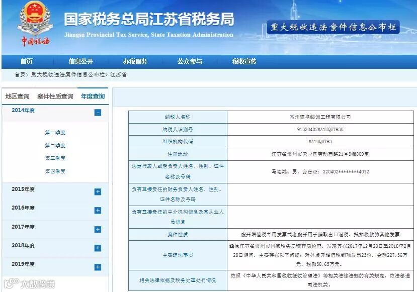This screenshot has width=417, height=292.
Task: Click the 法定代表人或者负责人 label cell
Action: pyautogui.click(x=178, y=172)
